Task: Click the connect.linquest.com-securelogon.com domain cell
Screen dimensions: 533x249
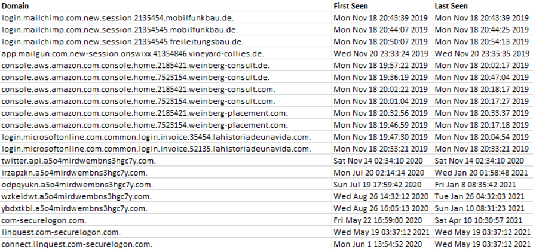Action: [x=78, y=243]
